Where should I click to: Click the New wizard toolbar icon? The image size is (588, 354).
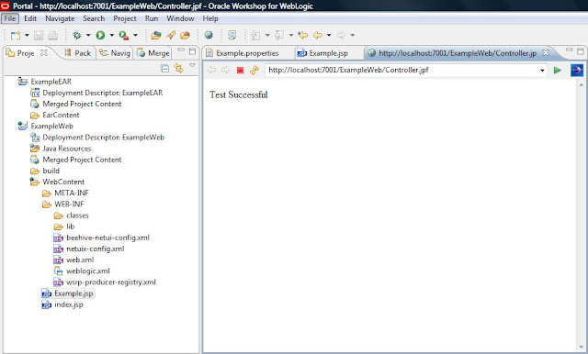[16, 35]
